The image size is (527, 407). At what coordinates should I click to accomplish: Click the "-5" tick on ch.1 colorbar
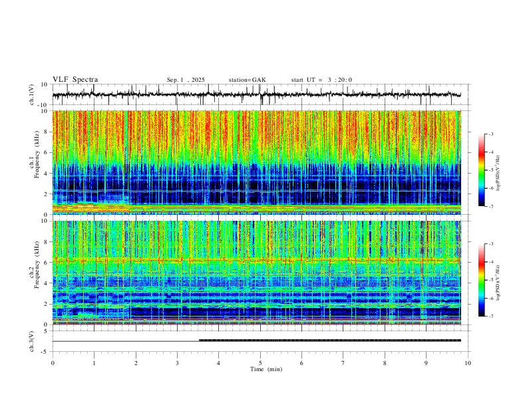point(491,170)
